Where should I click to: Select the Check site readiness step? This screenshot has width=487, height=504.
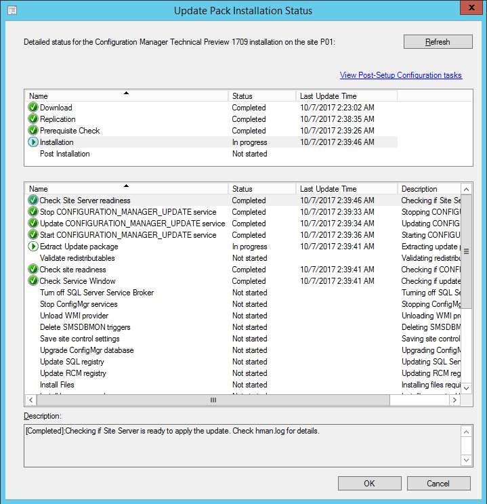coord(243,270)
